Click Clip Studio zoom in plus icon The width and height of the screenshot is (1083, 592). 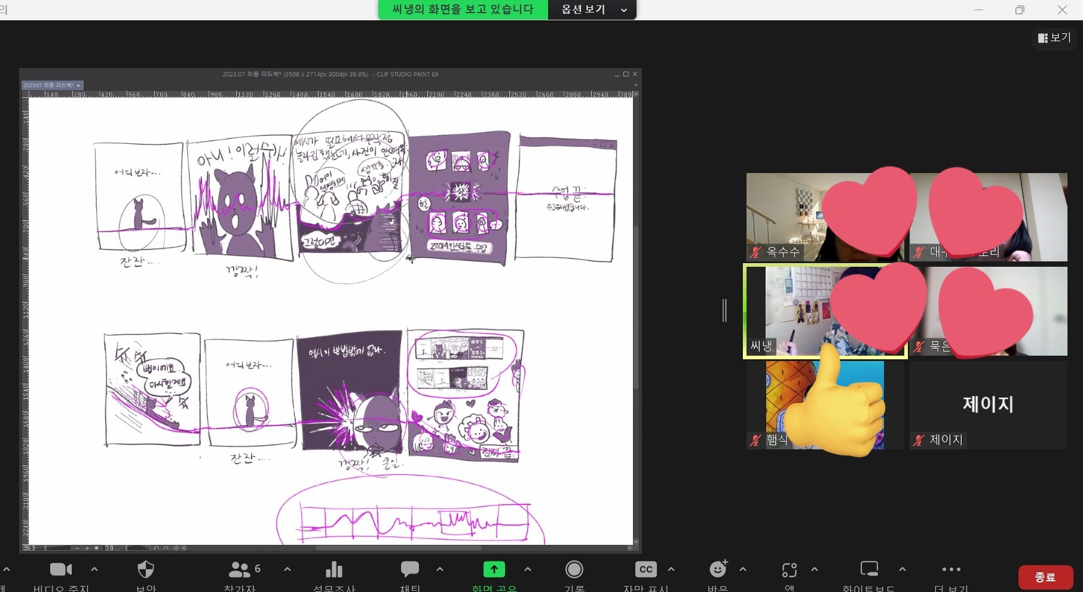[87, 548]
